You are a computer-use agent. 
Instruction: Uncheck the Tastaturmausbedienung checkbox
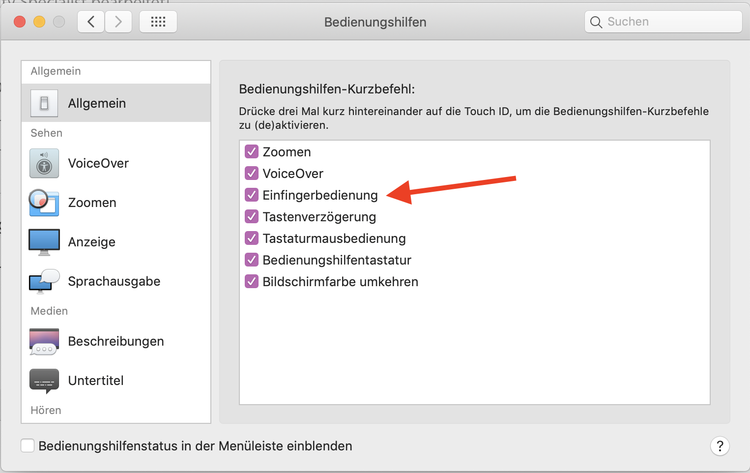[252, 238]
